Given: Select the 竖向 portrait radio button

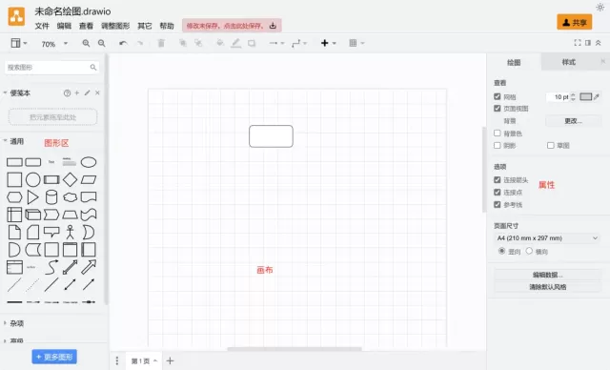Looking at the screenshot, I should (x=502, y=251).
